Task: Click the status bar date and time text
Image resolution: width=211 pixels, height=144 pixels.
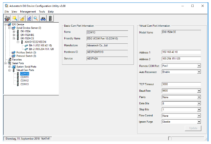Action: 28,139
